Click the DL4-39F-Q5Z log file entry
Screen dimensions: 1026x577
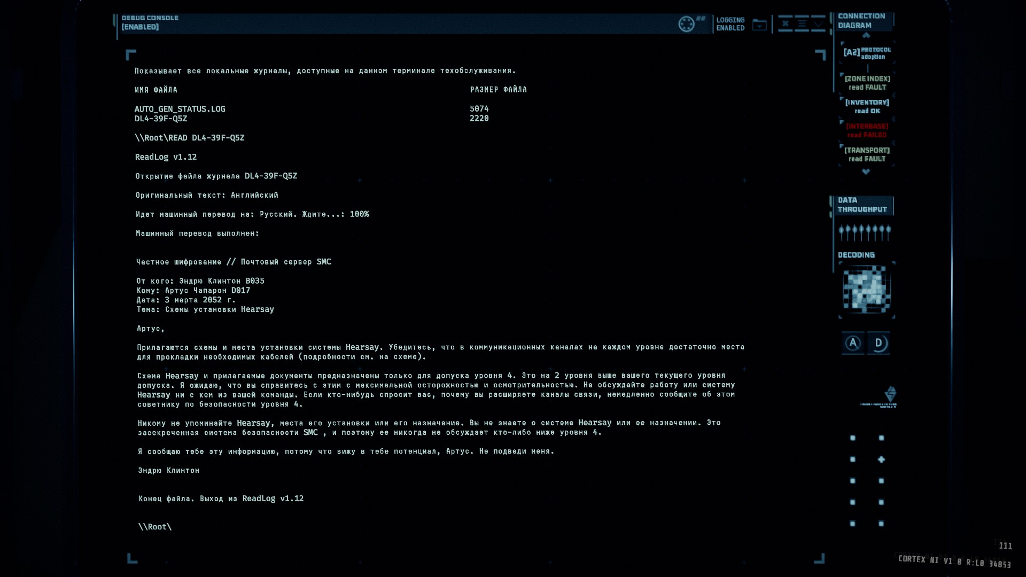[161, 119]
